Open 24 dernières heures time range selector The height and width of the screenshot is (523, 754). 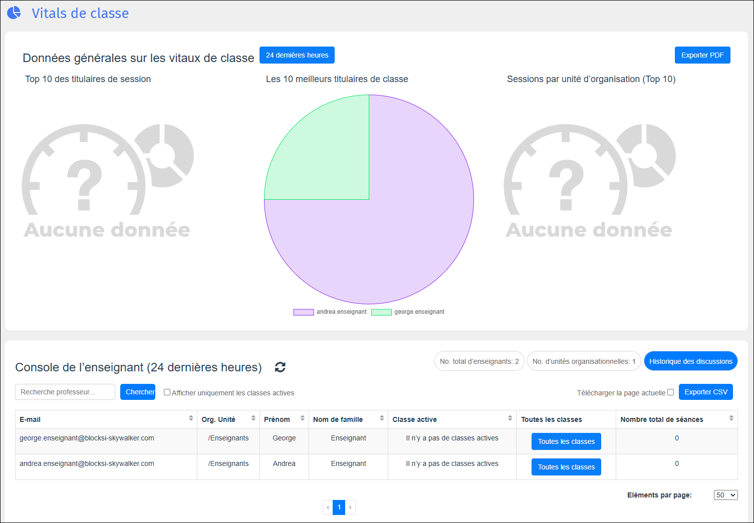point(297,55)
